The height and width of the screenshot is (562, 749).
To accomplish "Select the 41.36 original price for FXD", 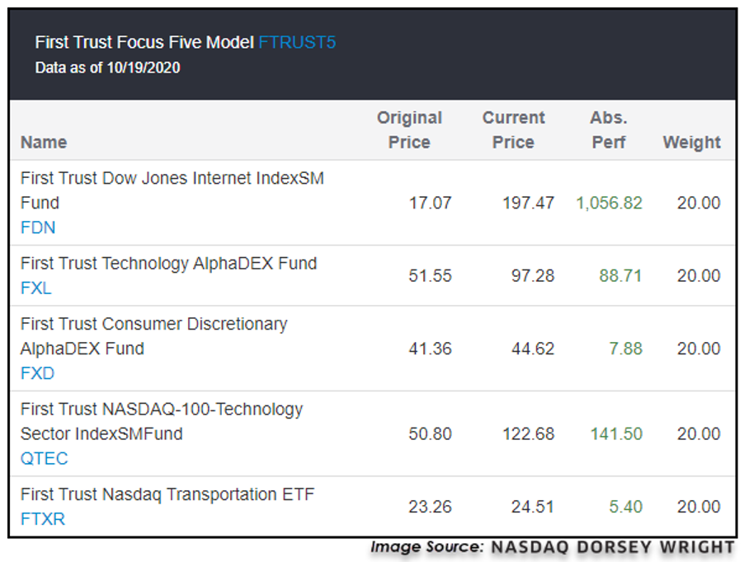I will tap(430, 349).
